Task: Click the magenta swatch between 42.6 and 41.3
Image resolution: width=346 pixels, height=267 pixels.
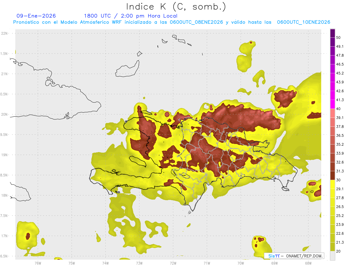Action: (332, 95)
